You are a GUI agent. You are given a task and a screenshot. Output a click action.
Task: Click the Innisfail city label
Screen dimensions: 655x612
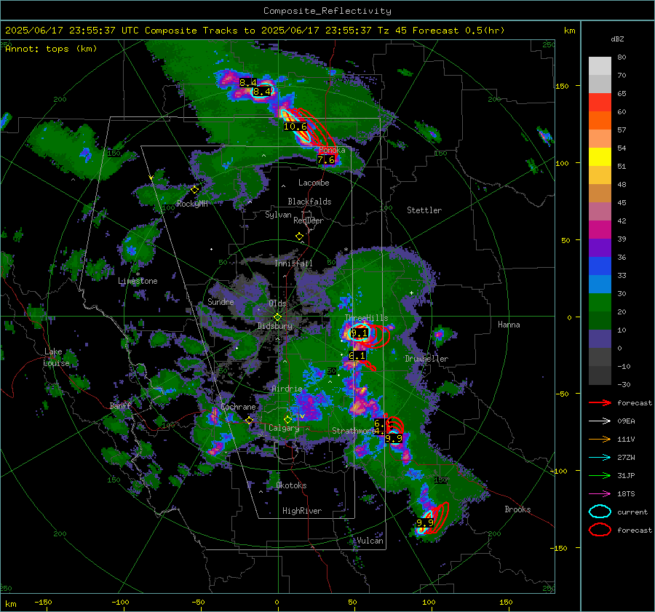point(294,263)
